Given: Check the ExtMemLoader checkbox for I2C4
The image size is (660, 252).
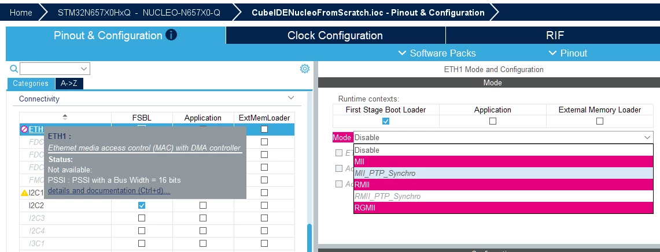Looking at the screenshot, I should (x=264, y=231).
